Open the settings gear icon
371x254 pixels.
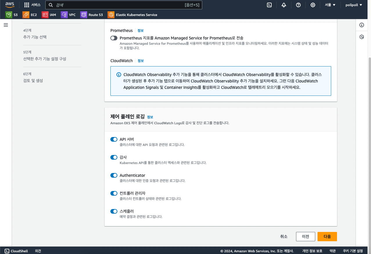pyautogui.click(x=313, y=5)
